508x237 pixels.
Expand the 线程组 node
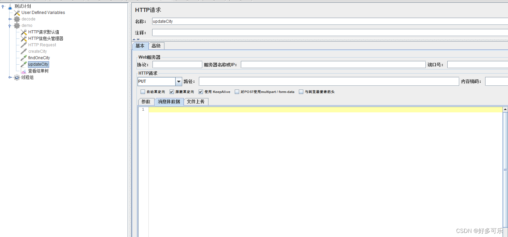click(10, 77)
